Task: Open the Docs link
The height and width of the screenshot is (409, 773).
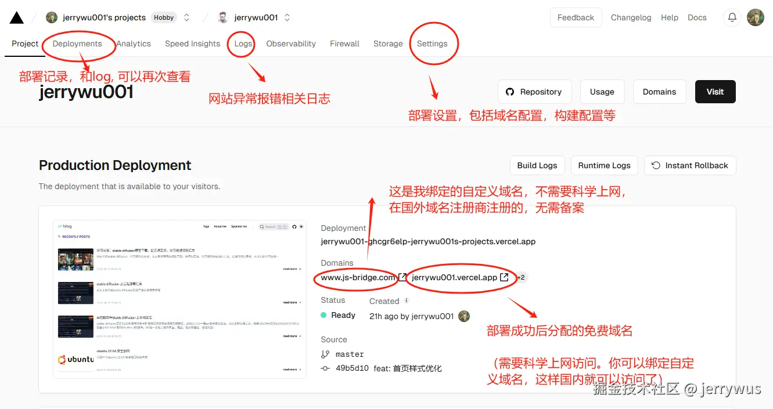Action: click(697, 17)
